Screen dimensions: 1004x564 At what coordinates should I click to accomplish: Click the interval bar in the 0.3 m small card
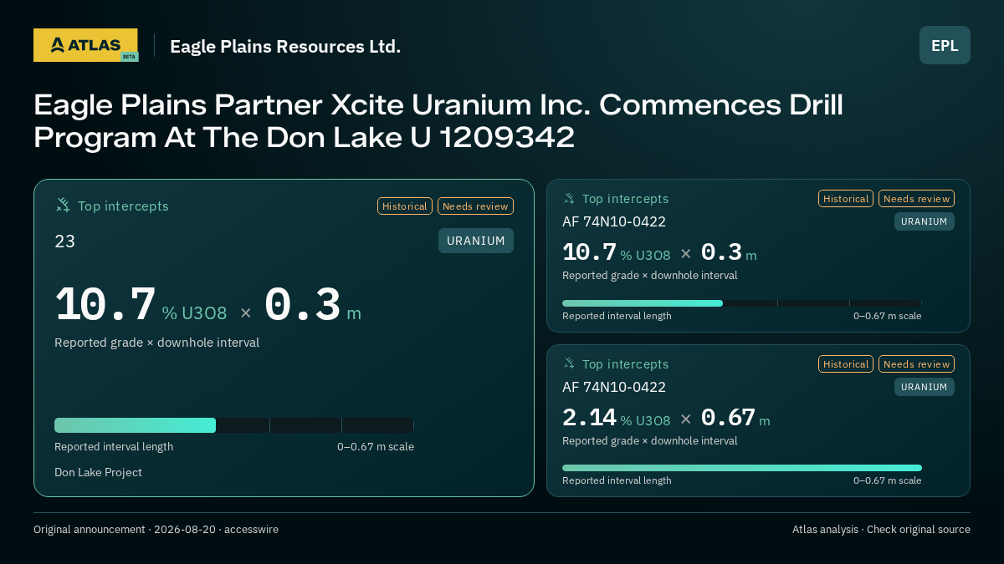click(x=742, y=303)
